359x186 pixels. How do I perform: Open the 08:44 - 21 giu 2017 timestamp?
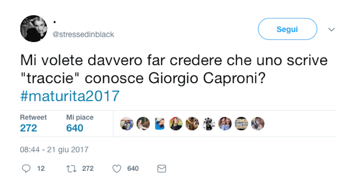tap(54, 150)
